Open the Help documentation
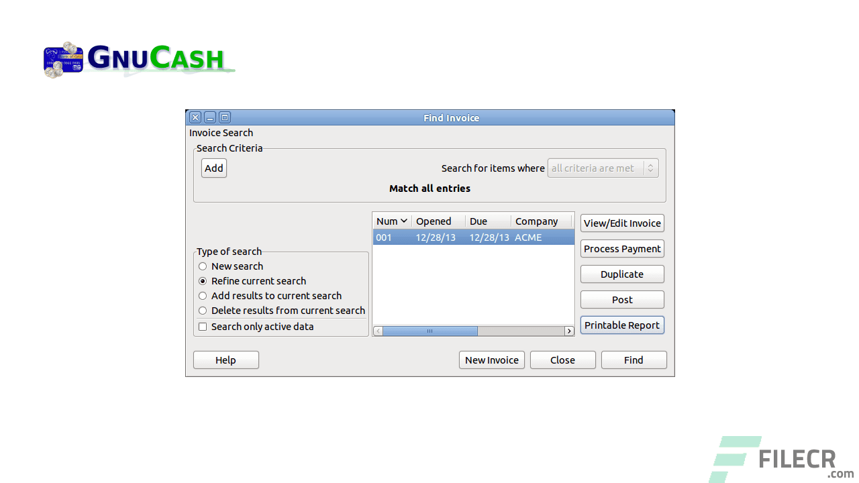This screenshot has width=859, height=483. coord(225,360)
